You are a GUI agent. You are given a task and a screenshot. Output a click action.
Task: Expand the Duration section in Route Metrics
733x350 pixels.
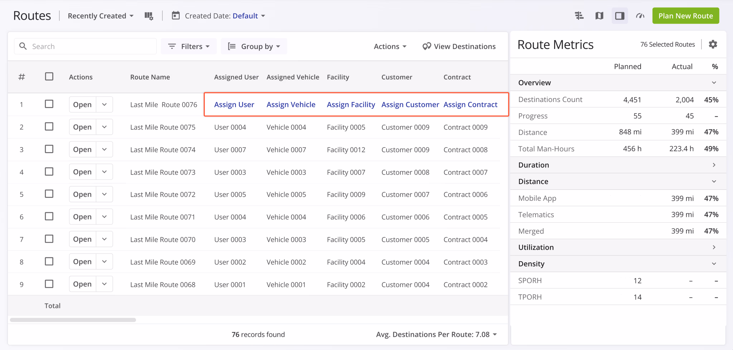click(714, 165)
